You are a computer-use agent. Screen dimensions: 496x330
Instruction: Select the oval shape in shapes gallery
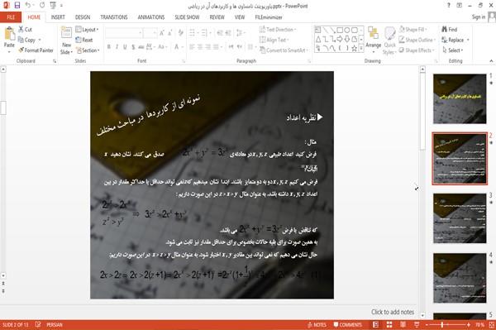tap(347, 30)
